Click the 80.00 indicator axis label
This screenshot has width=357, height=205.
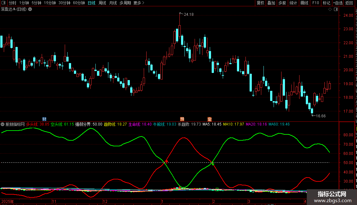click(348, 135)
